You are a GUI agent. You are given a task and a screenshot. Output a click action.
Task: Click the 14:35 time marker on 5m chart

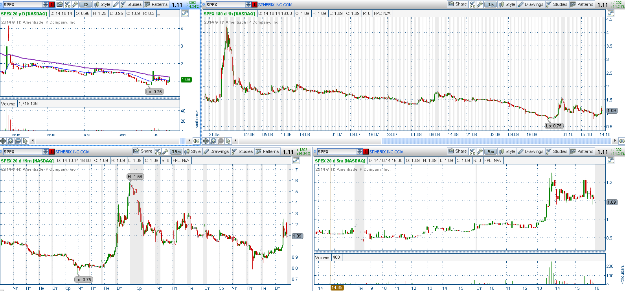(337, 288)
